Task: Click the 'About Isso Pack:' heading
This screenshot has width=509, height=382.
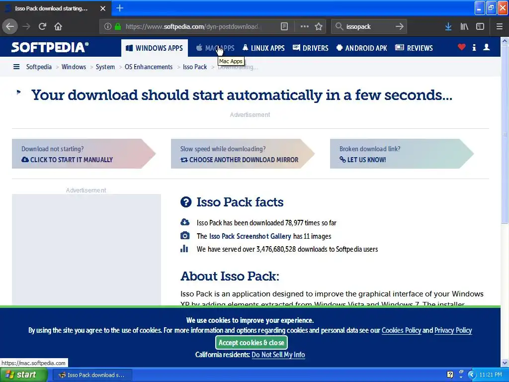Action: [x=230, y=276]
